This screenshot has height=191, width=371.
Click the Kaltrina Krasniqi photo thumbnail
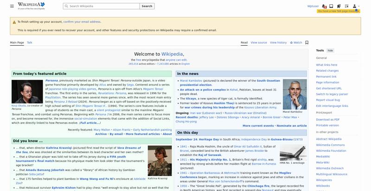click(x=160, y=161)
